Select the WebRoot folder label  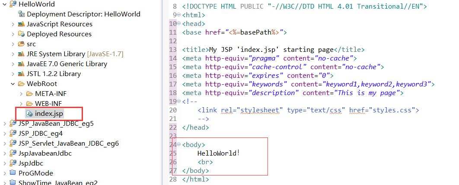click(x=42, y=84)
